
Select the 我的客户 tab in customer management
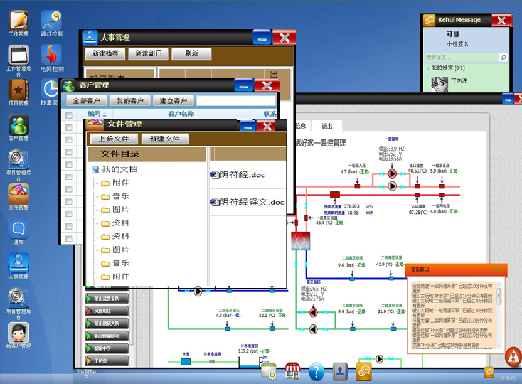(130, 100)
